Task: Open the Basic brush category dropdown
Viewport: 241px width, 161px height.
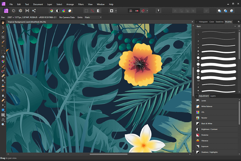Action: click(216, 26)
